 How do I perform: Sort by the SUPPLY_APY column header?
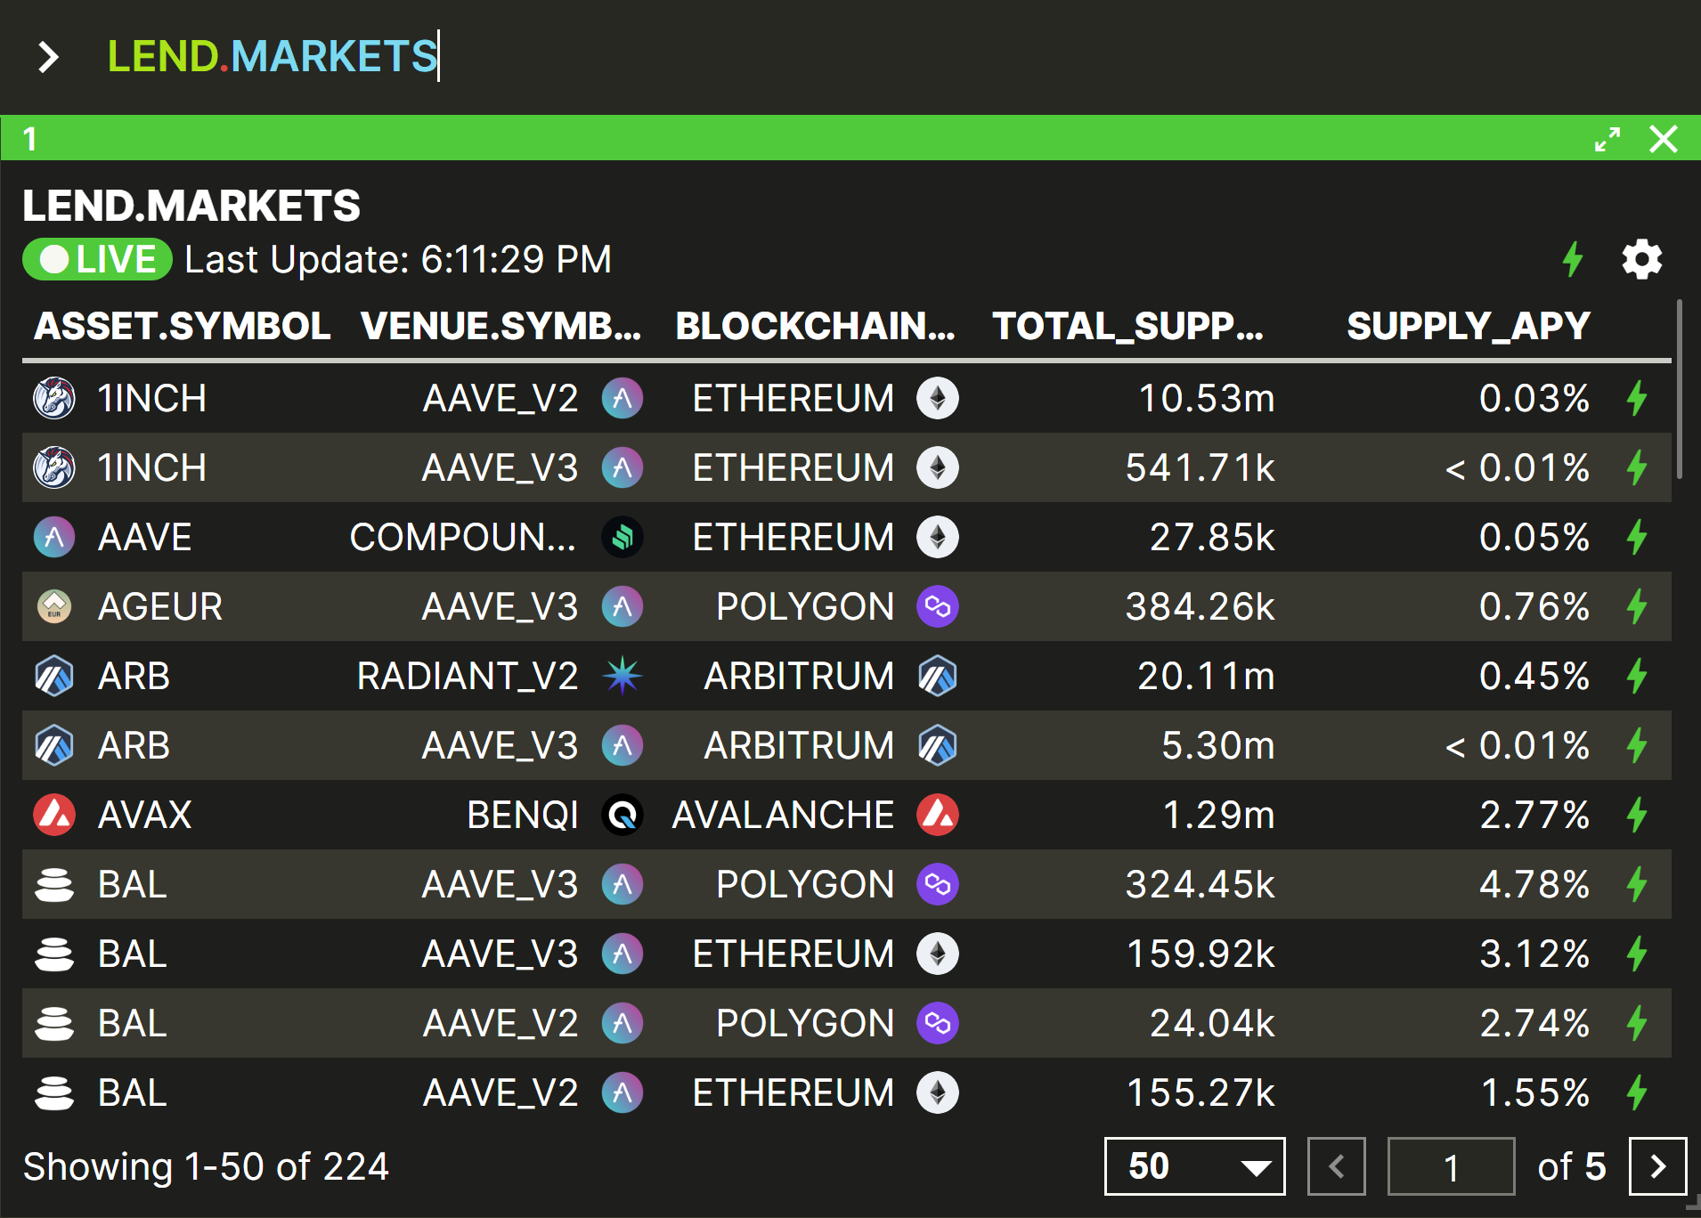click(x=1468, y=326)
